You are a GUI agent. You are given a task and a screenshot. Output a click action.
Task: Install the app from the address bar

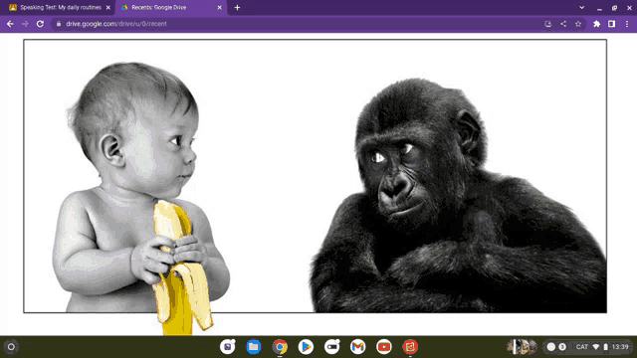(548, 24)
